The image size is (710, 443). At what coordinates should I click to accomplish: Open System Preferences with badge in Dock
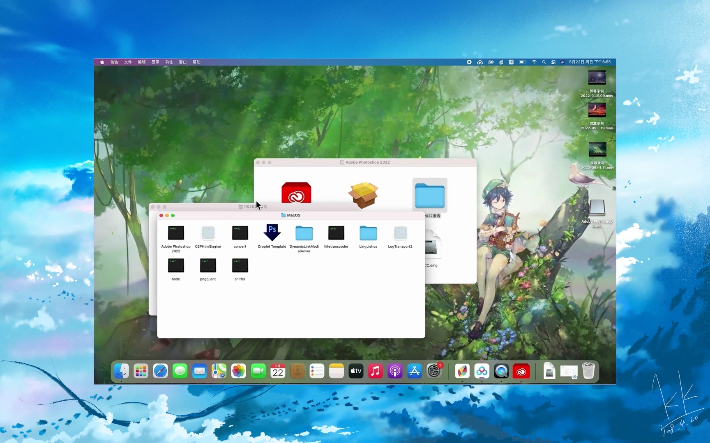(434, 371)
